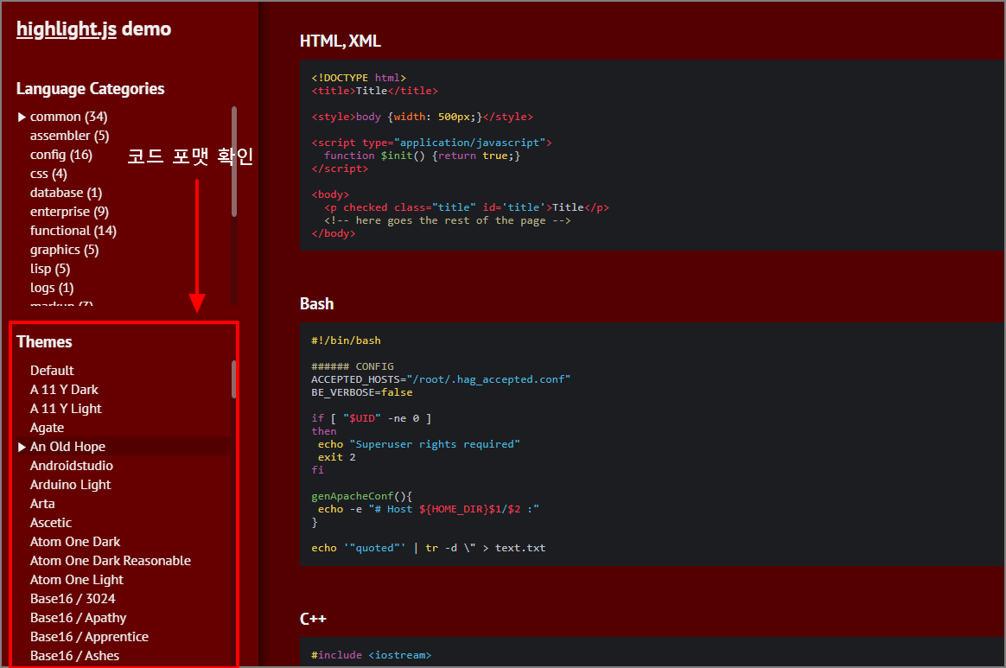Choose the Base16 / Apathy theme

tap(79, 617)
